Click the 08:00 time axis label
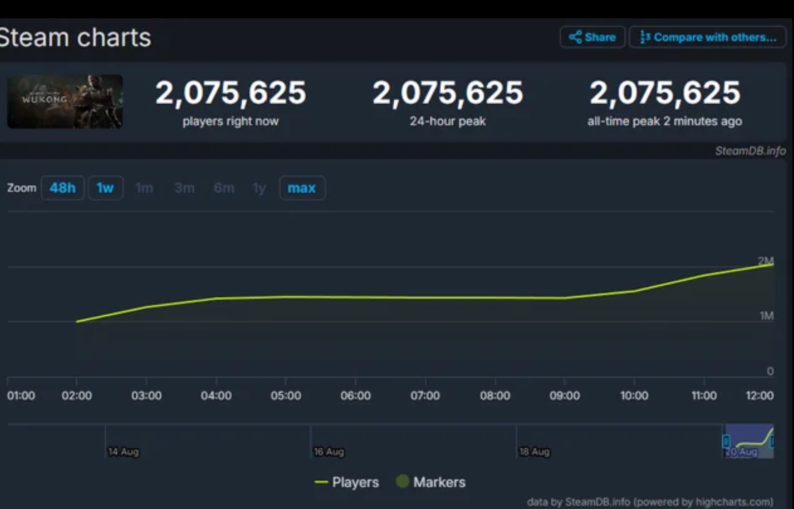 click(495, 396)
